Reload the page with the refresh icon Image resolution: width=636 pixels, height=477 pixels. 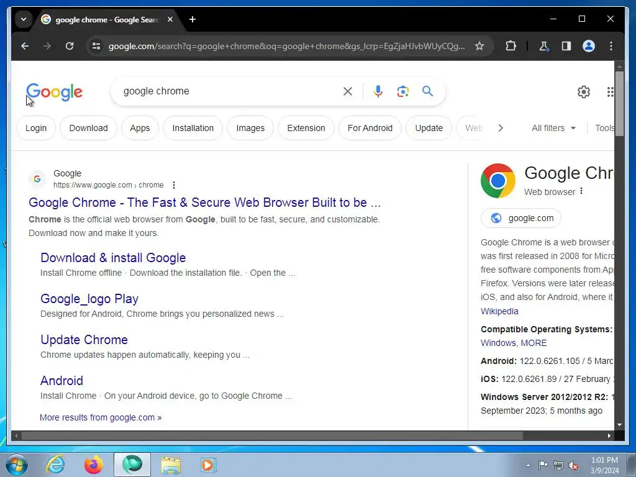70,46
